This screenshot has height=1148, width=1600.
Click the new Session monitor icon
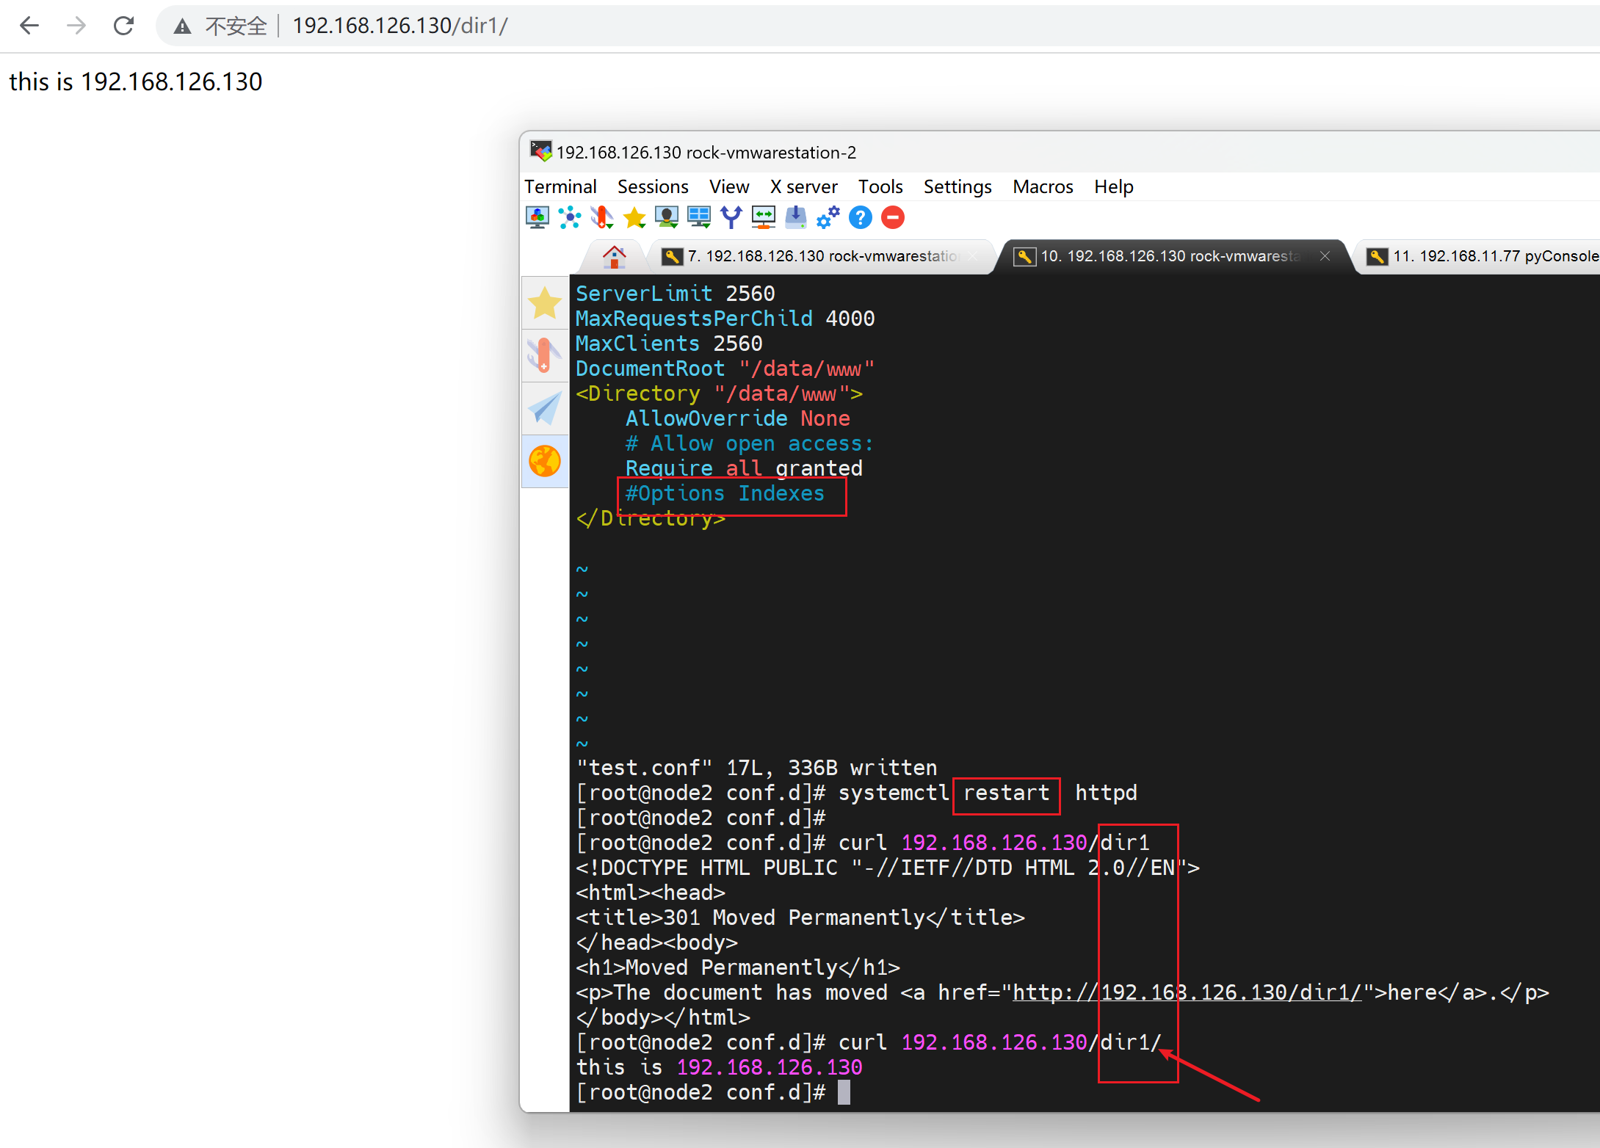[x=537, y=218]
